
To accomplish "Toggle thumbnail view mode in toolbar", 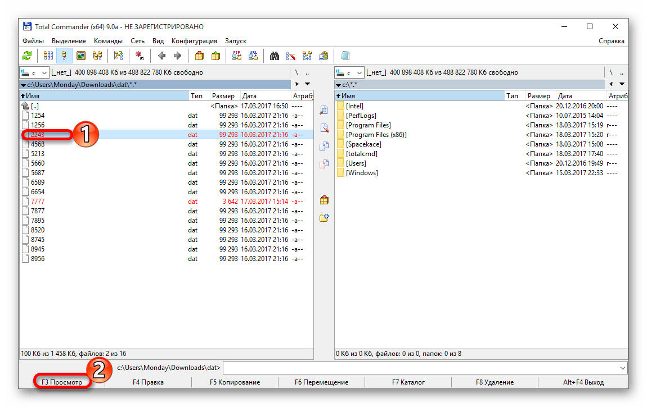I will [x=81, y=56].
